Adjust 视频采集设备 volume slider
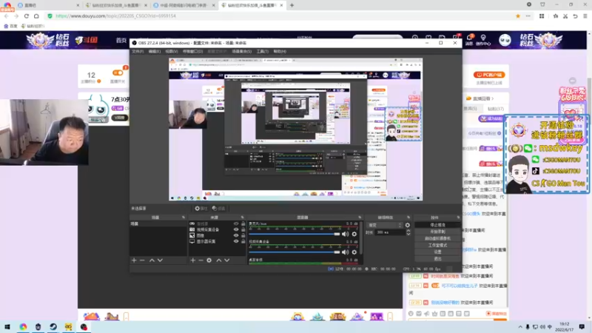 (x=295, y=252)
